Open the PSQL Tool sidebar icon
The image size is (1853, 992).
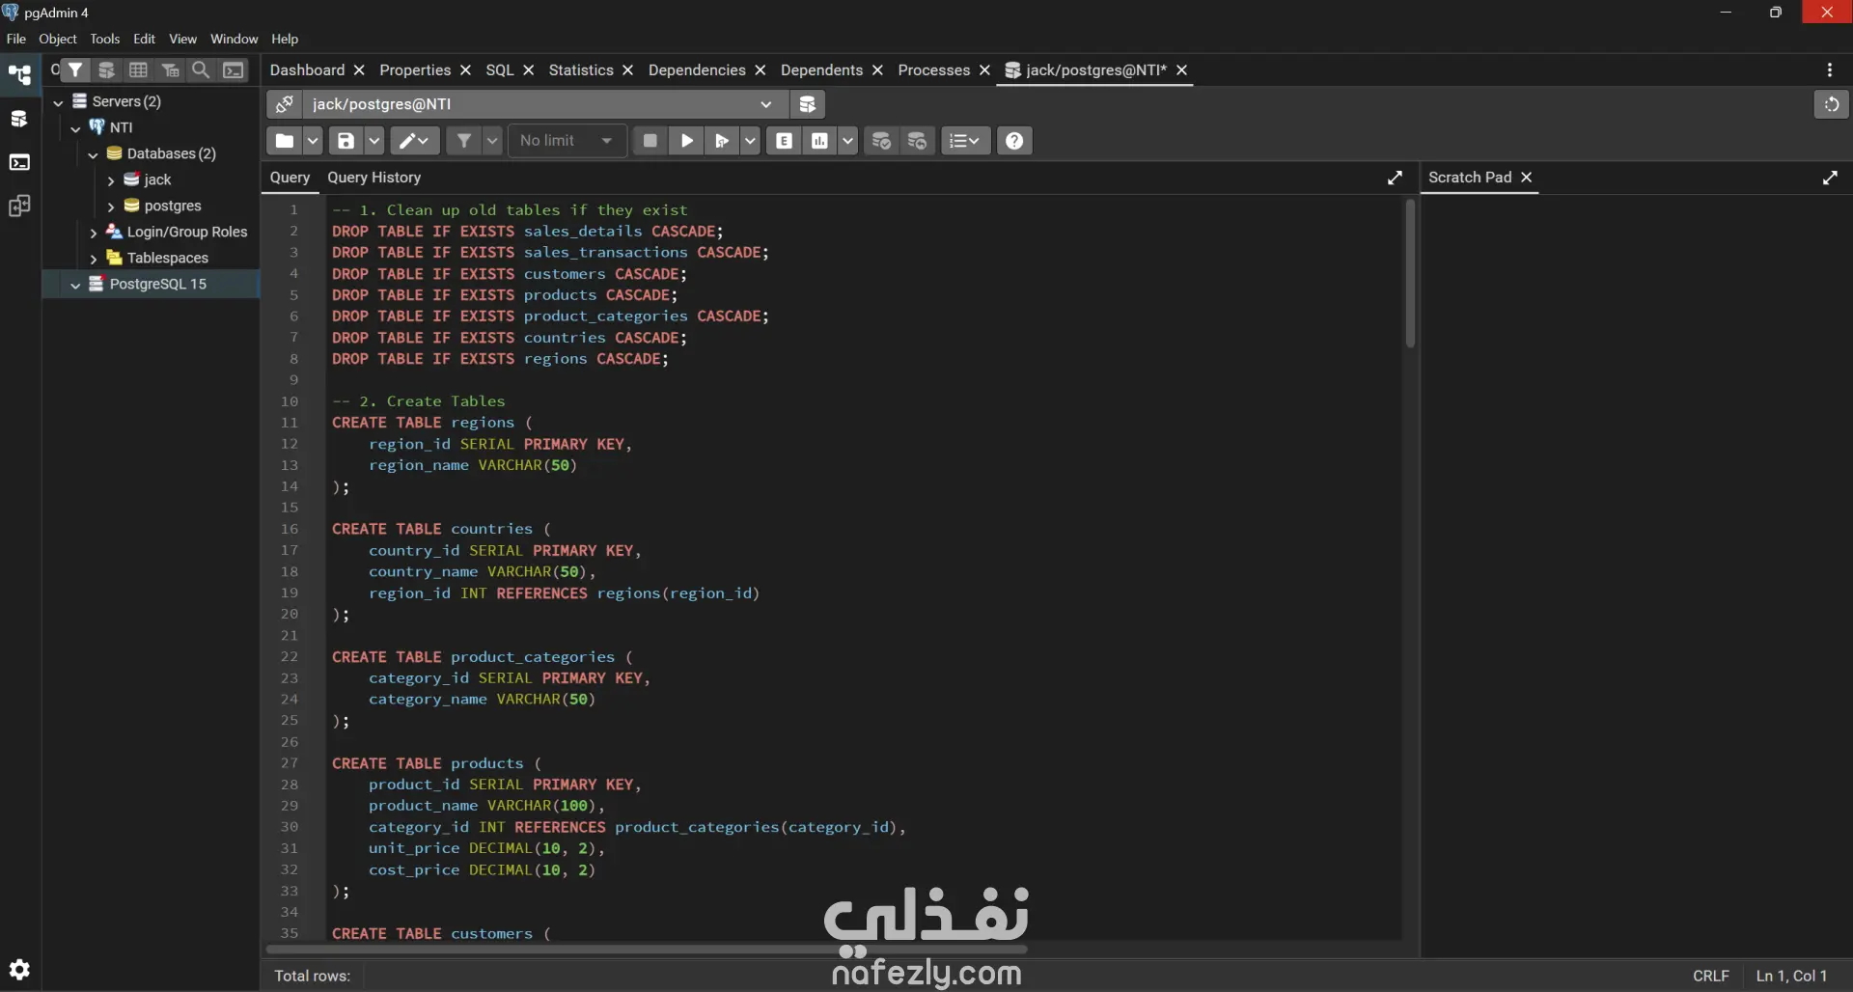pos(19,162)
